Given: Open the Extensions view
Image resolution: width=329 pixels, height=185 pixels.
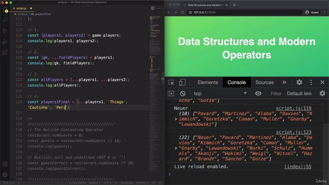Looking at the screenshot, I should coord(5,52).
